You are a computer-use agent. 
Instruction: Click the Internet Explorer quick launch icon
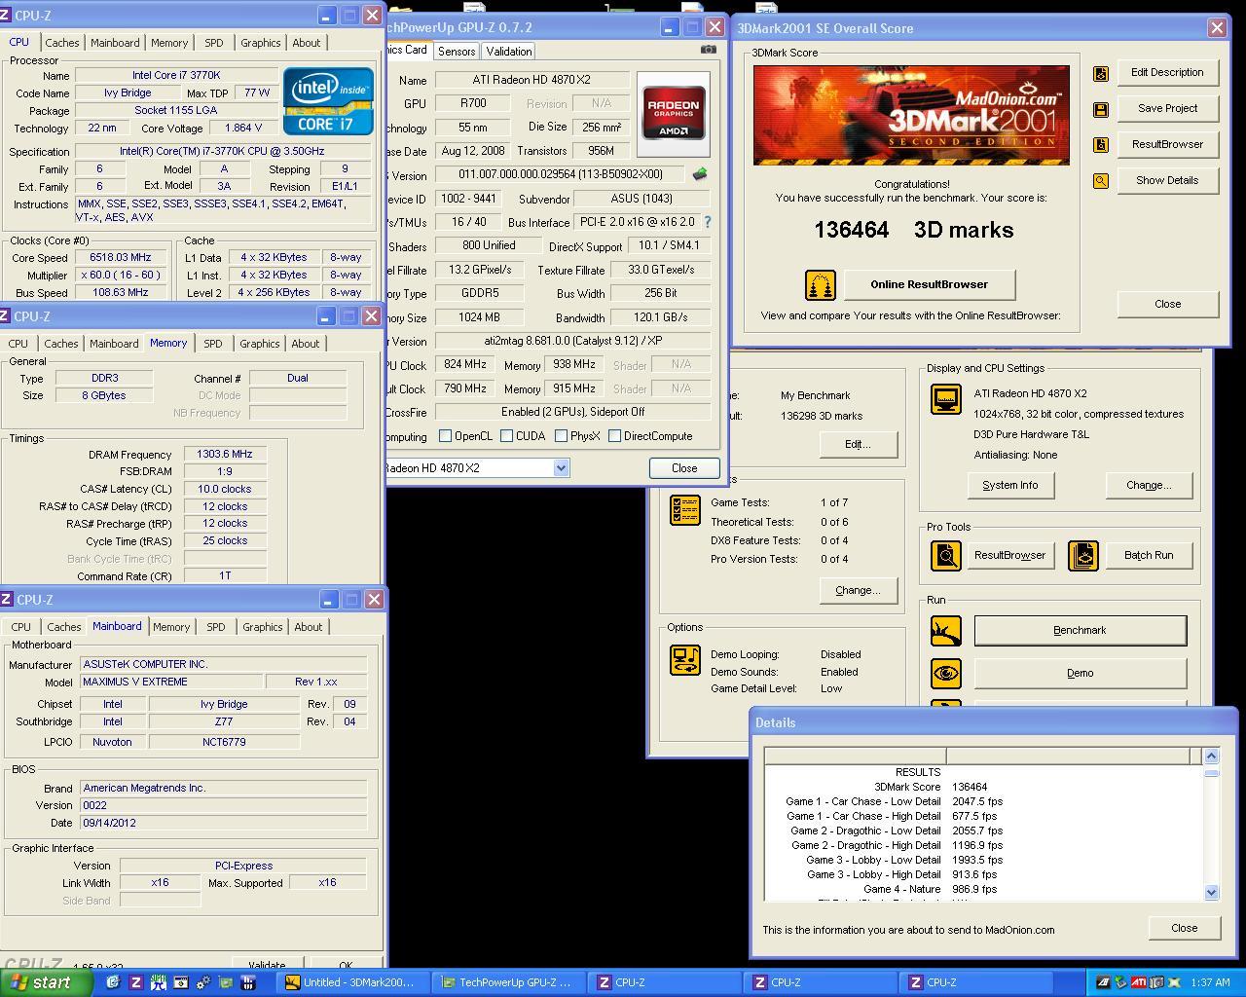tap(113, 982)
